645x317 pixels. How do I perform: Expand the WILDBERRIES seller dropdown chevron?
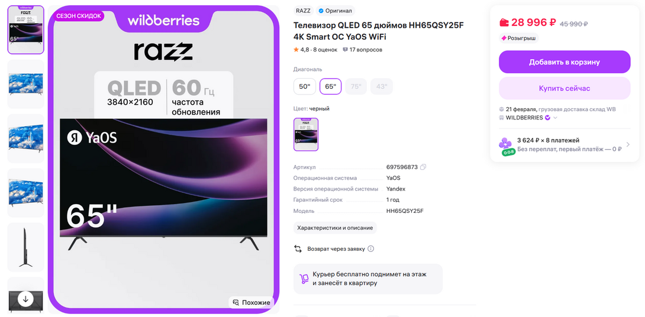coord(555,118)
